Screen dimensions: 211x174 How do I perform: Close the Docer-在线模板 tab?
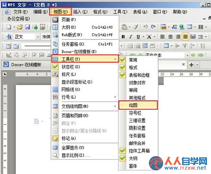[183, 65]
